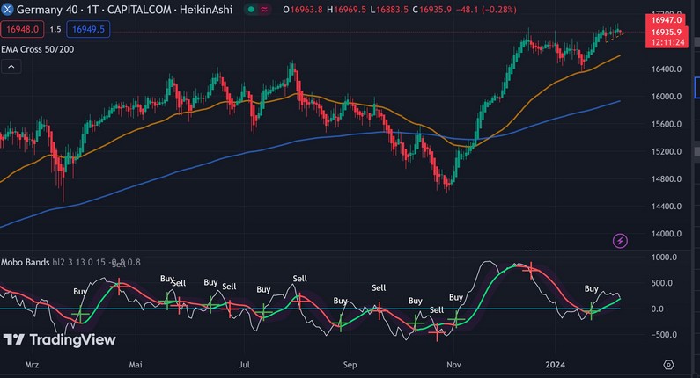700x378 pixels.
Task: Click the Nov label on time axis
Action: pyautogui.click(x=454, y=364)
